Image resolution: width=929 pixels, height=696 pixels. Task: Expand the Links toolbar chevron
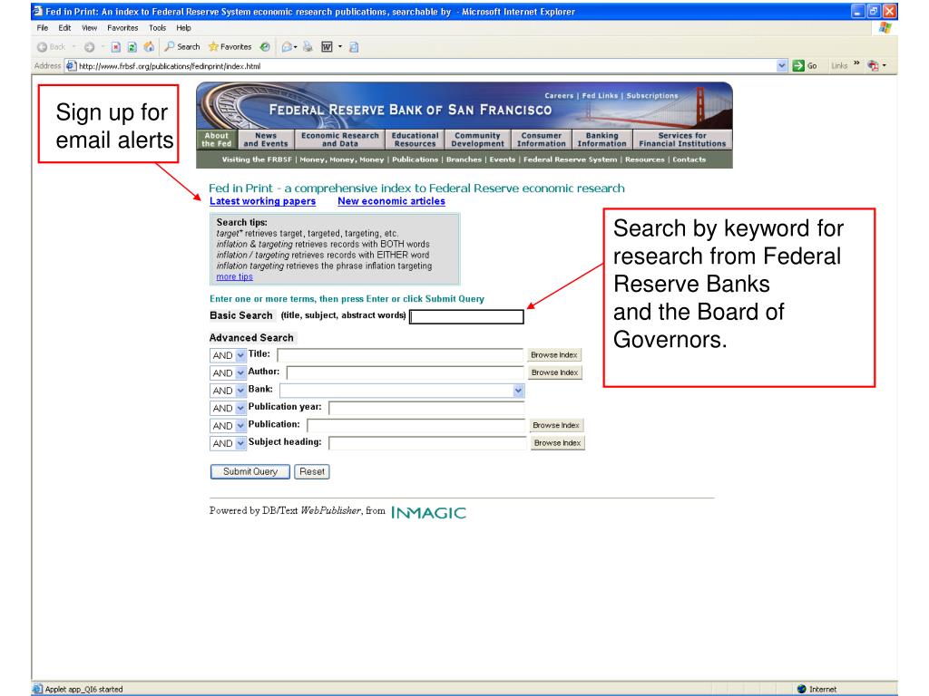coord(856,63)
